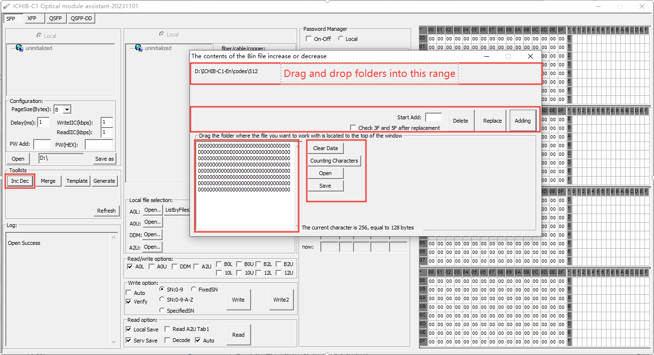Click the ICHIB-C1 application icon in the title bar
Image resolution: width=654 pixels, height=355 pixels.
(7, 6)
